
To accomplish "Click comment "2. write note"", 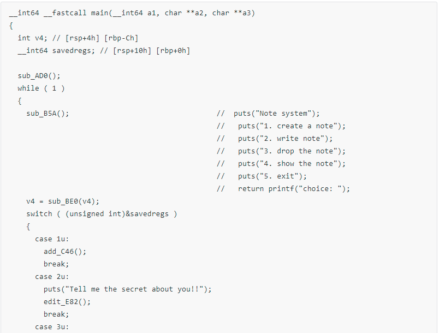I will (x=285, y=139).
